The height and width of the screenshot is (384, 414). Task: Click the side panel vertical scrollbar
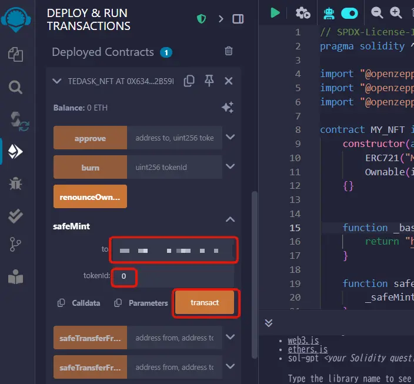click(x=255, y=275)
